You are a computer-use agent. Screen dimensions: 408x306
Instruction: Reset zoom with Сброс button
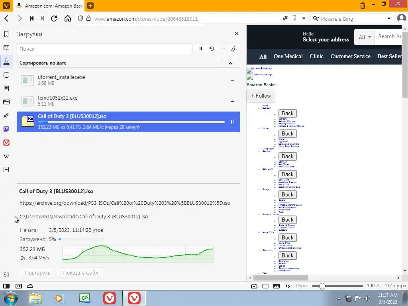pyautogui.click(x=302, y=286)
